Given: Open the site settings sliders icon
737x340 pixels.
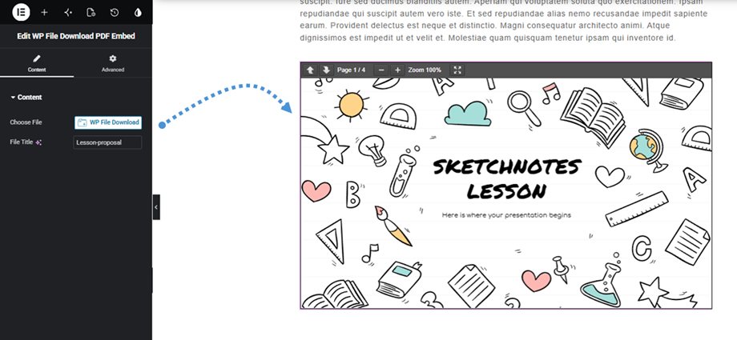Looking at the screenshot, I should tap(67, 13).
